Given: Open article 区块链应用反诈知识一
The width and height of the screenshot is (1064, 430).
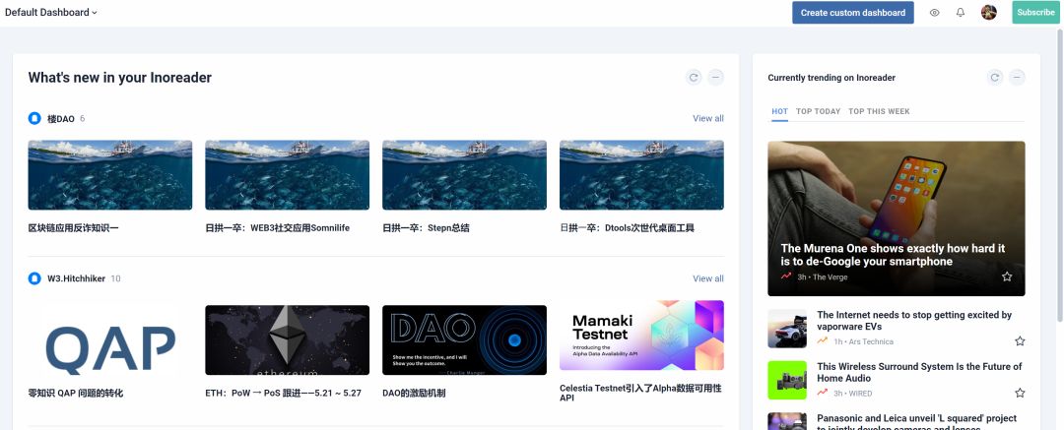Looking at the screenshot, I should (73, 228).
